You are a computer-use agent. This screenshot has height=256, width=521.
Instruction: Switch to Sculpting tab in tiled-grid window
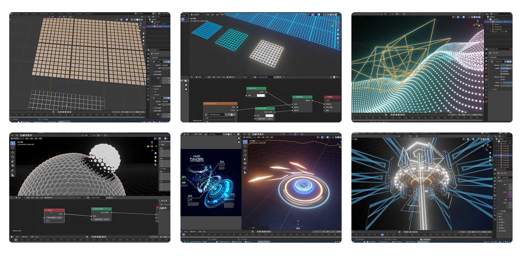(x=25, y=14)
